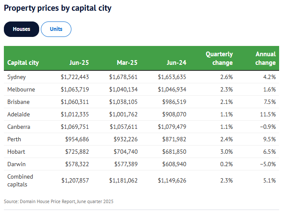Click the Quarterly change column header
Screen dimensions: 283x216
pyautogui.click(x=219, y=58)
